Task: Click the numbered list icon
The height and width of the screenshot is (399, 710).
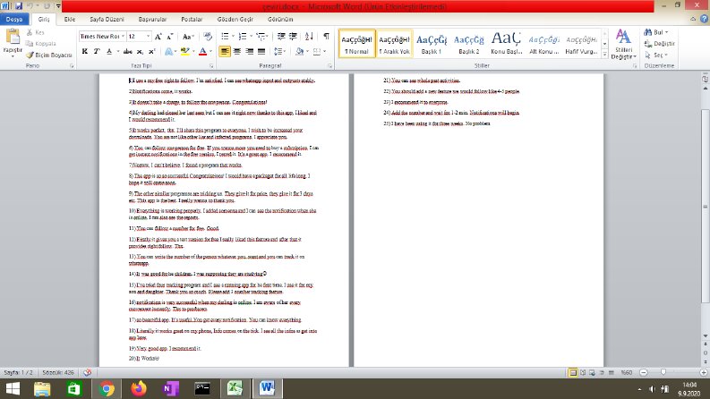Action: tap(243, 37)
